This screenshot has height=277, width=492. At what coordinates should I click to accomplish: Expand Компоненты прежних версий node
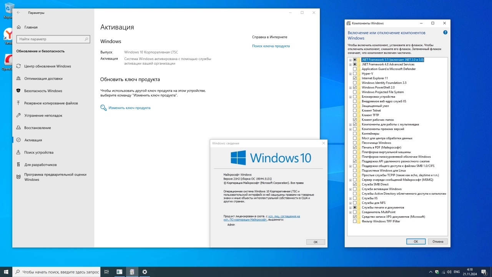pos(350,129)
